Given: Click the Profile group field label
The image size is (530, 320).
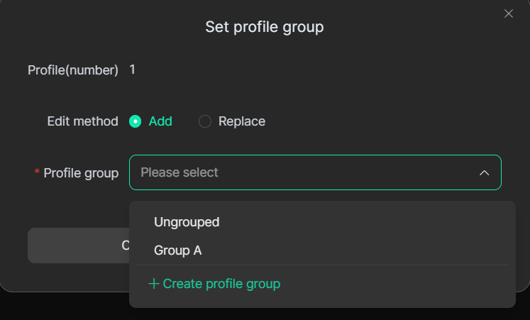Looking at the screenshot, I should (81, 173).
